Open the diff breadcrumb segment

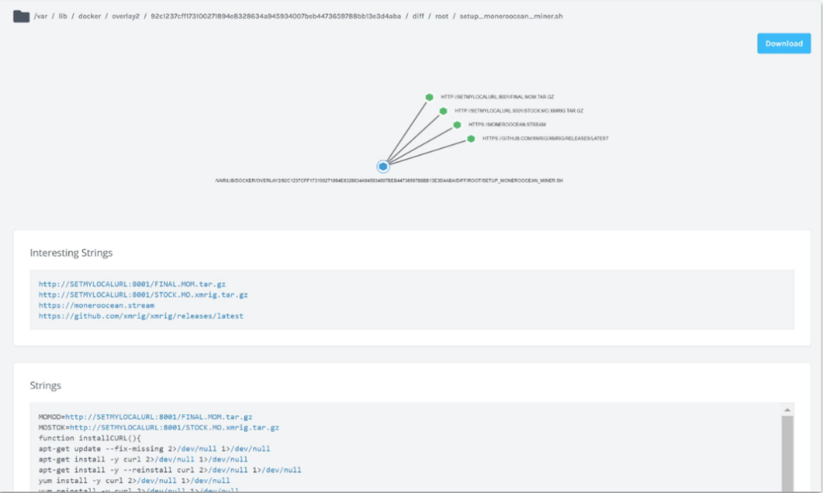418,16
